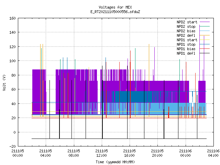This screenshot has height=165, width=220.
Task: Click the 160 value on voltage axis
Action: [x=12, y=18]
